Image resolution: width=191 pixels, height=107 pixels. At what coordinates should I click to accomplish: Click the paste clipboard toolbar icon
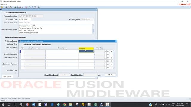tap(11, 7)
